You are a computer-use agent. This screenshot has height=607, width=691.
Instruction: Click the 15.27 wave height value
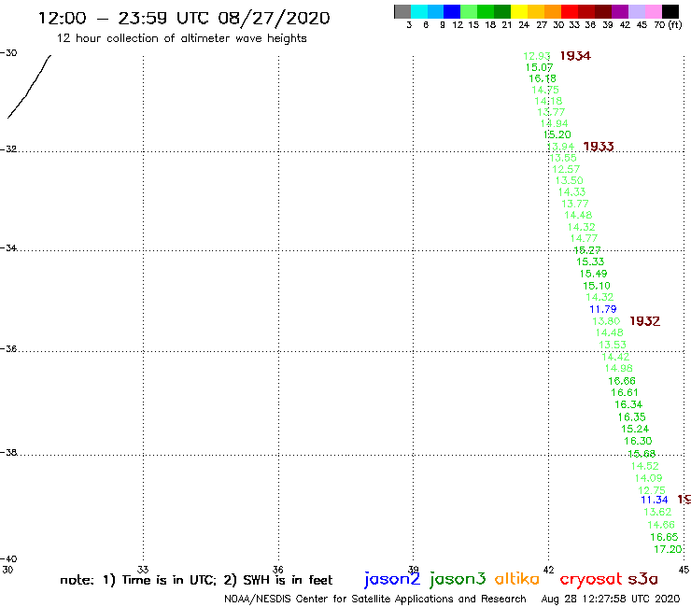point(587,250)
